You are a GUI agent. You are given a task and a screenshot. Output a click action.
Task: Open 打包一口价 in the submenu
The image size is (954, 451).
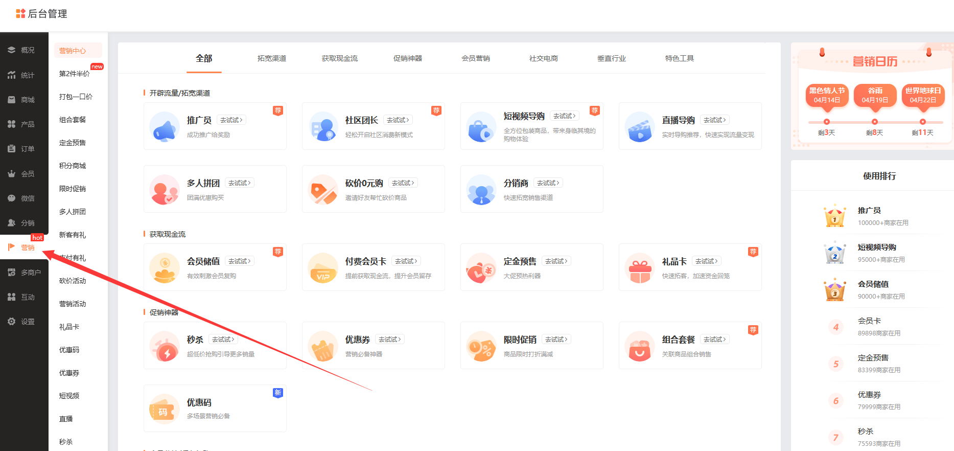[76, 97]
